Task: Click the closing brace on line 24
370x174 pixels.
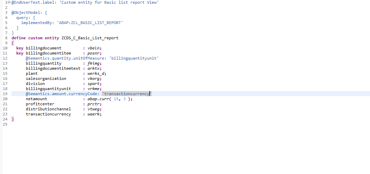Action: pyautogui.click(x=13, y=119)
